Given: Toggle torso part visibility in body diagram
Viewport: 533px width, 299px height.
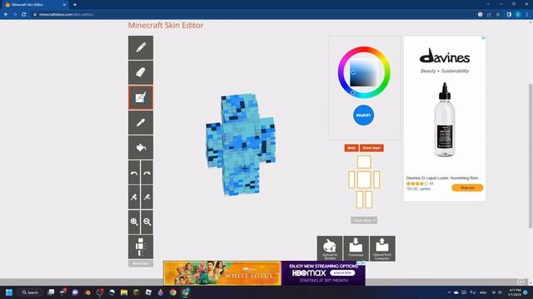Looking at the screenshot, I should pos(364,179).
